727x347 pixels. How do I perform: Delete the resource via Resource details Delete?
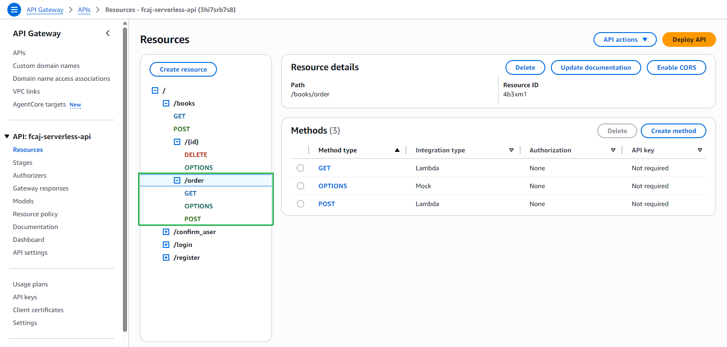pyautogui.click(x=525, y=67)
